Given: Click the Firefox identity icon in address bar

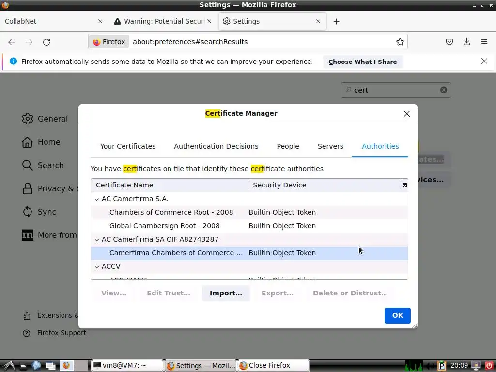Looking at the screenshot, I should pos(109,42).
